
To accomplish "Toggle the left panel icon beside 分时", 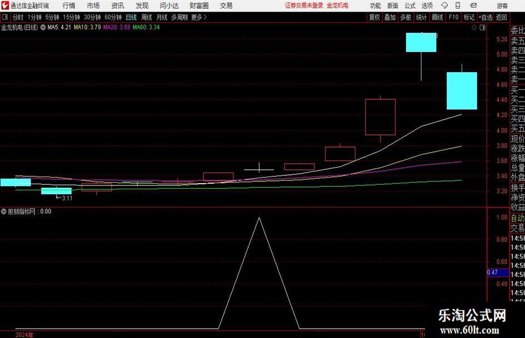I will pyautogui.click(x=5, y=17).
